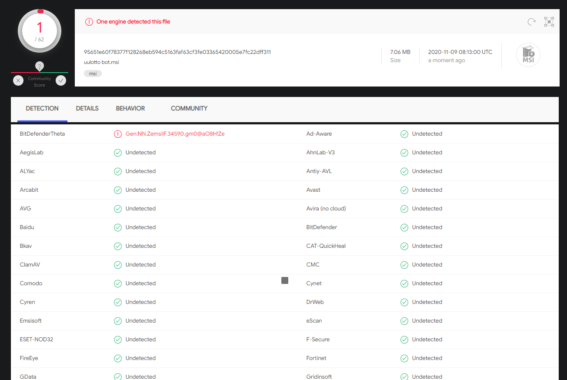Click the ALYac undetected check icon

pyautogui.click(x=117, y=171)
